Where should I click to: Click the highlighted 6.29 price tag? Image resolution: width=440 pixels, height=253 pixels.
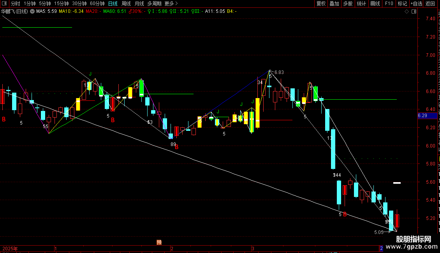pyautogui.click(x=427, y=116)
